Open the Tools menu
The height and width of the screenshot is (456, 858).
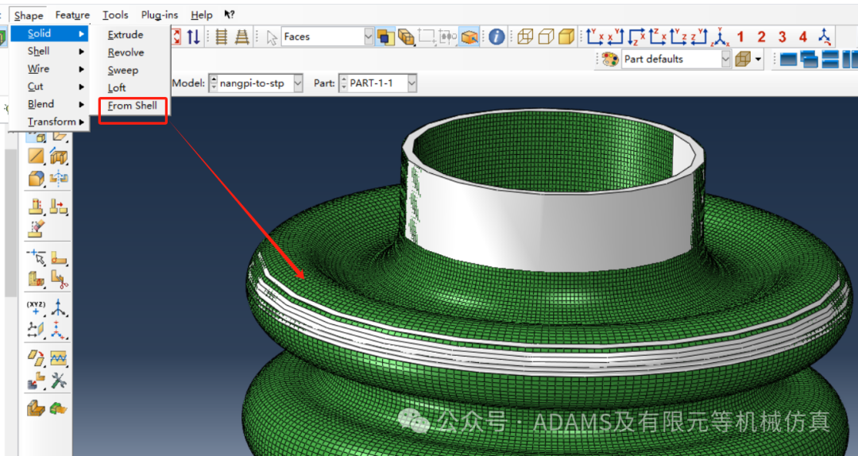click(x=115, y=15)
